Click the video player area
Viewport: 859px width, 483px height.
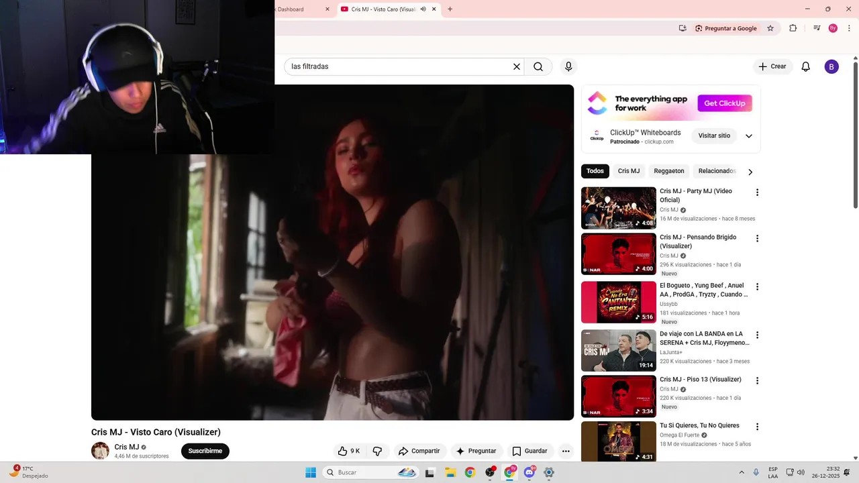coord(333,252)
